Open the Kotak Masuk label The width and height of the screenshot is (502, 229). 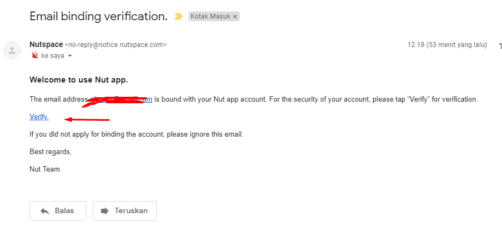pyautogui.click(x=210, y=17)
